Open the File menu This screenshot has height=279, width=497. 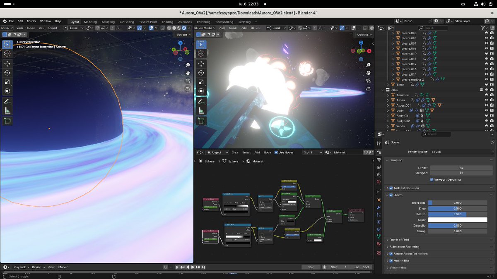point(11,21)
